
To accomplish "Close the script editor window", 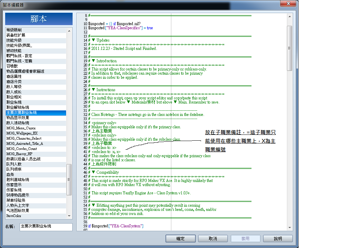I will pos(288,3).
